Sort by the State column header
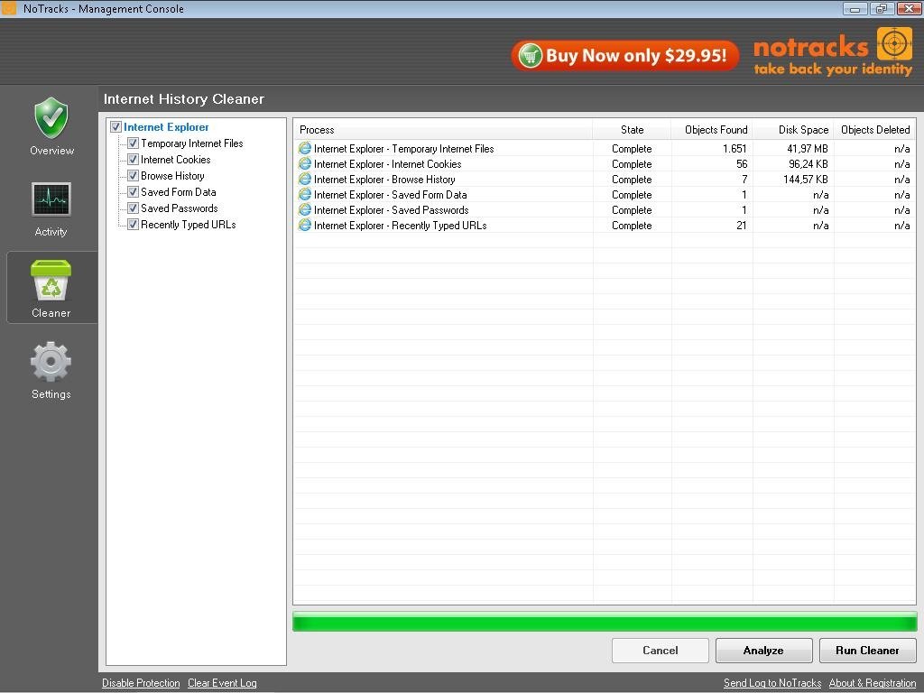Viewport: 924px width, 693px height. 632,130
